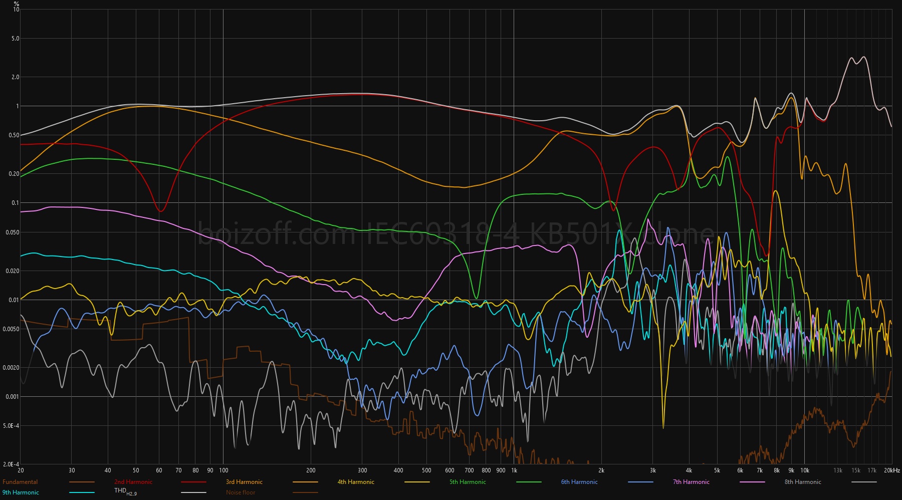
Task: Click the cyan line sample beside 9th Harmonic
Action: [82, 492]
